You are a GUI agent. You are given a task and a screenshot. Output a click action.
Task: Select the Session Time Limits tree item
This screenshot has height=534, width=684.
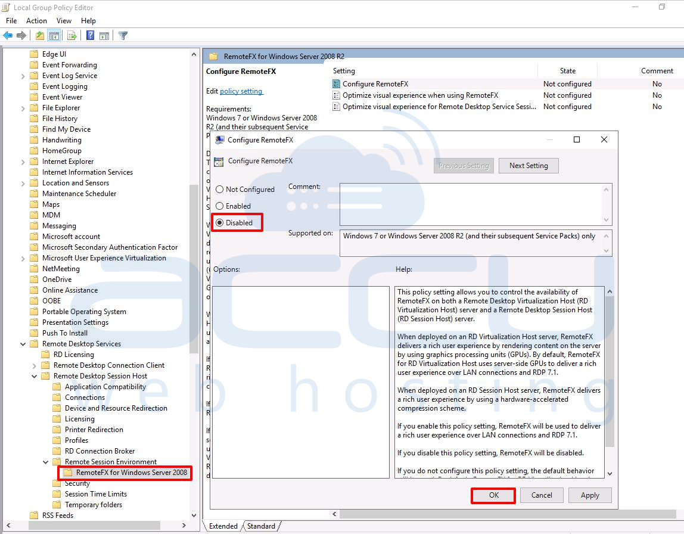[x=95, y=494]
